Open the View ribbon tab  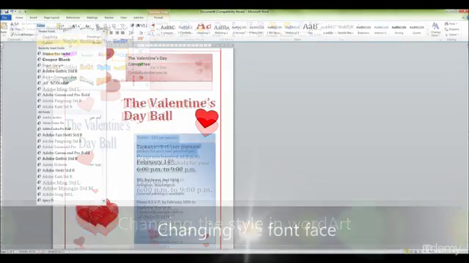(x=124, y=18)
